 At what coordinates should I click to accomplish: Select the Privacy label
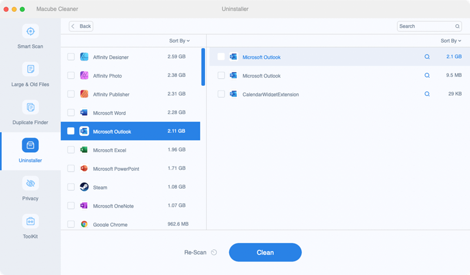(x=31, y=199)
